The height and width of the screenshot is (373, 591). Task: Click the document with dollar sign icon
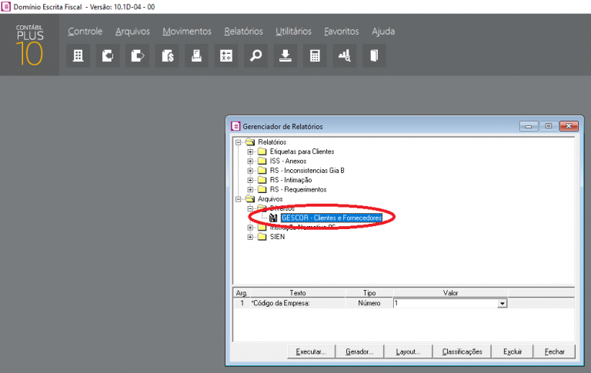[167, 55]
